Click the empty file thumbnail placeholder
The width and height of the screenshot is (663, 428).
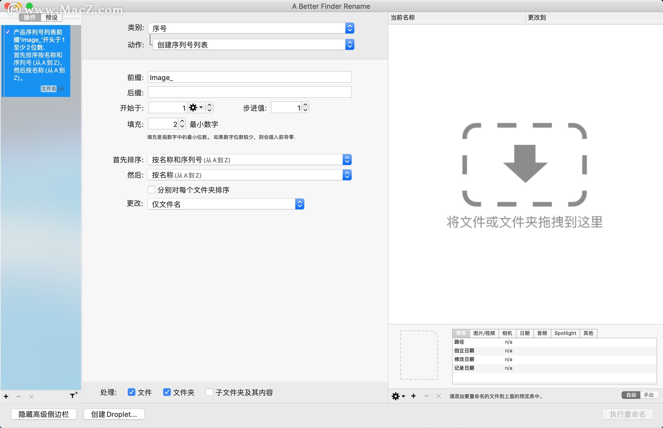click(x=419, y=355)
